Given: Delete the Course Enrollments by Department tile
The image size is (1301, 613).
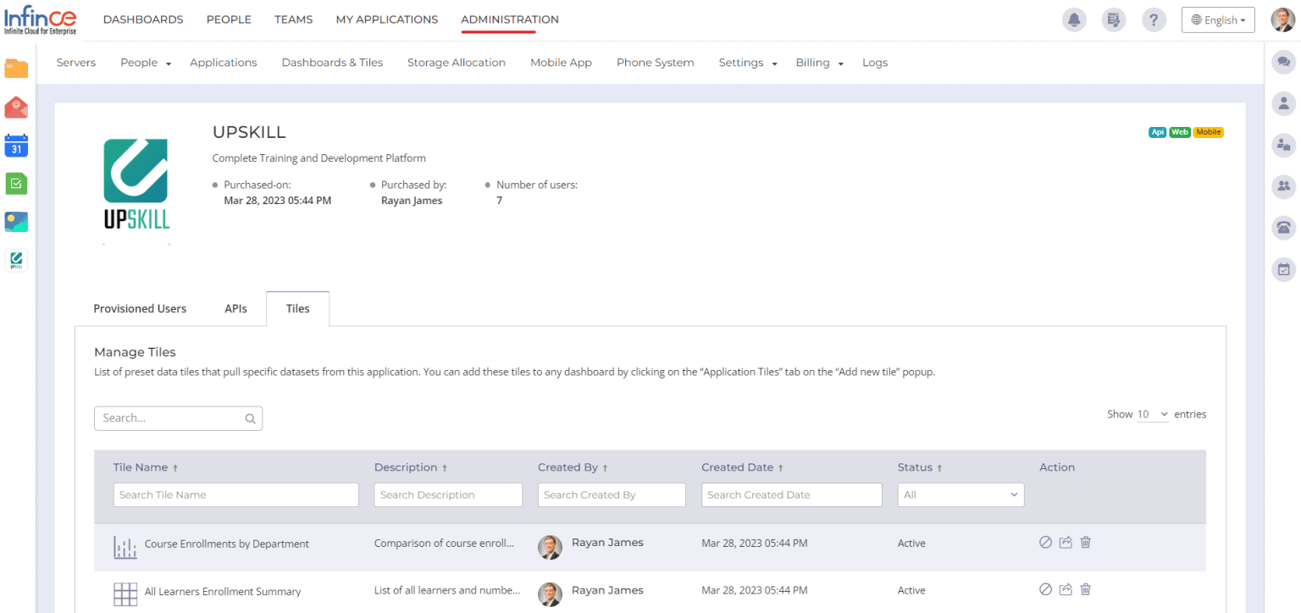Looking at the screenshot, I should [1085, 543].
